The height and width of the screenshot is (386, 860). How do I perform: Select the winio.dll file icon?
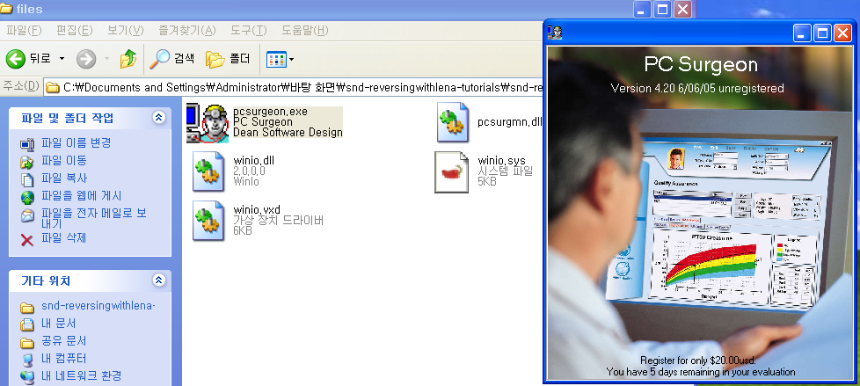point(208,171)
